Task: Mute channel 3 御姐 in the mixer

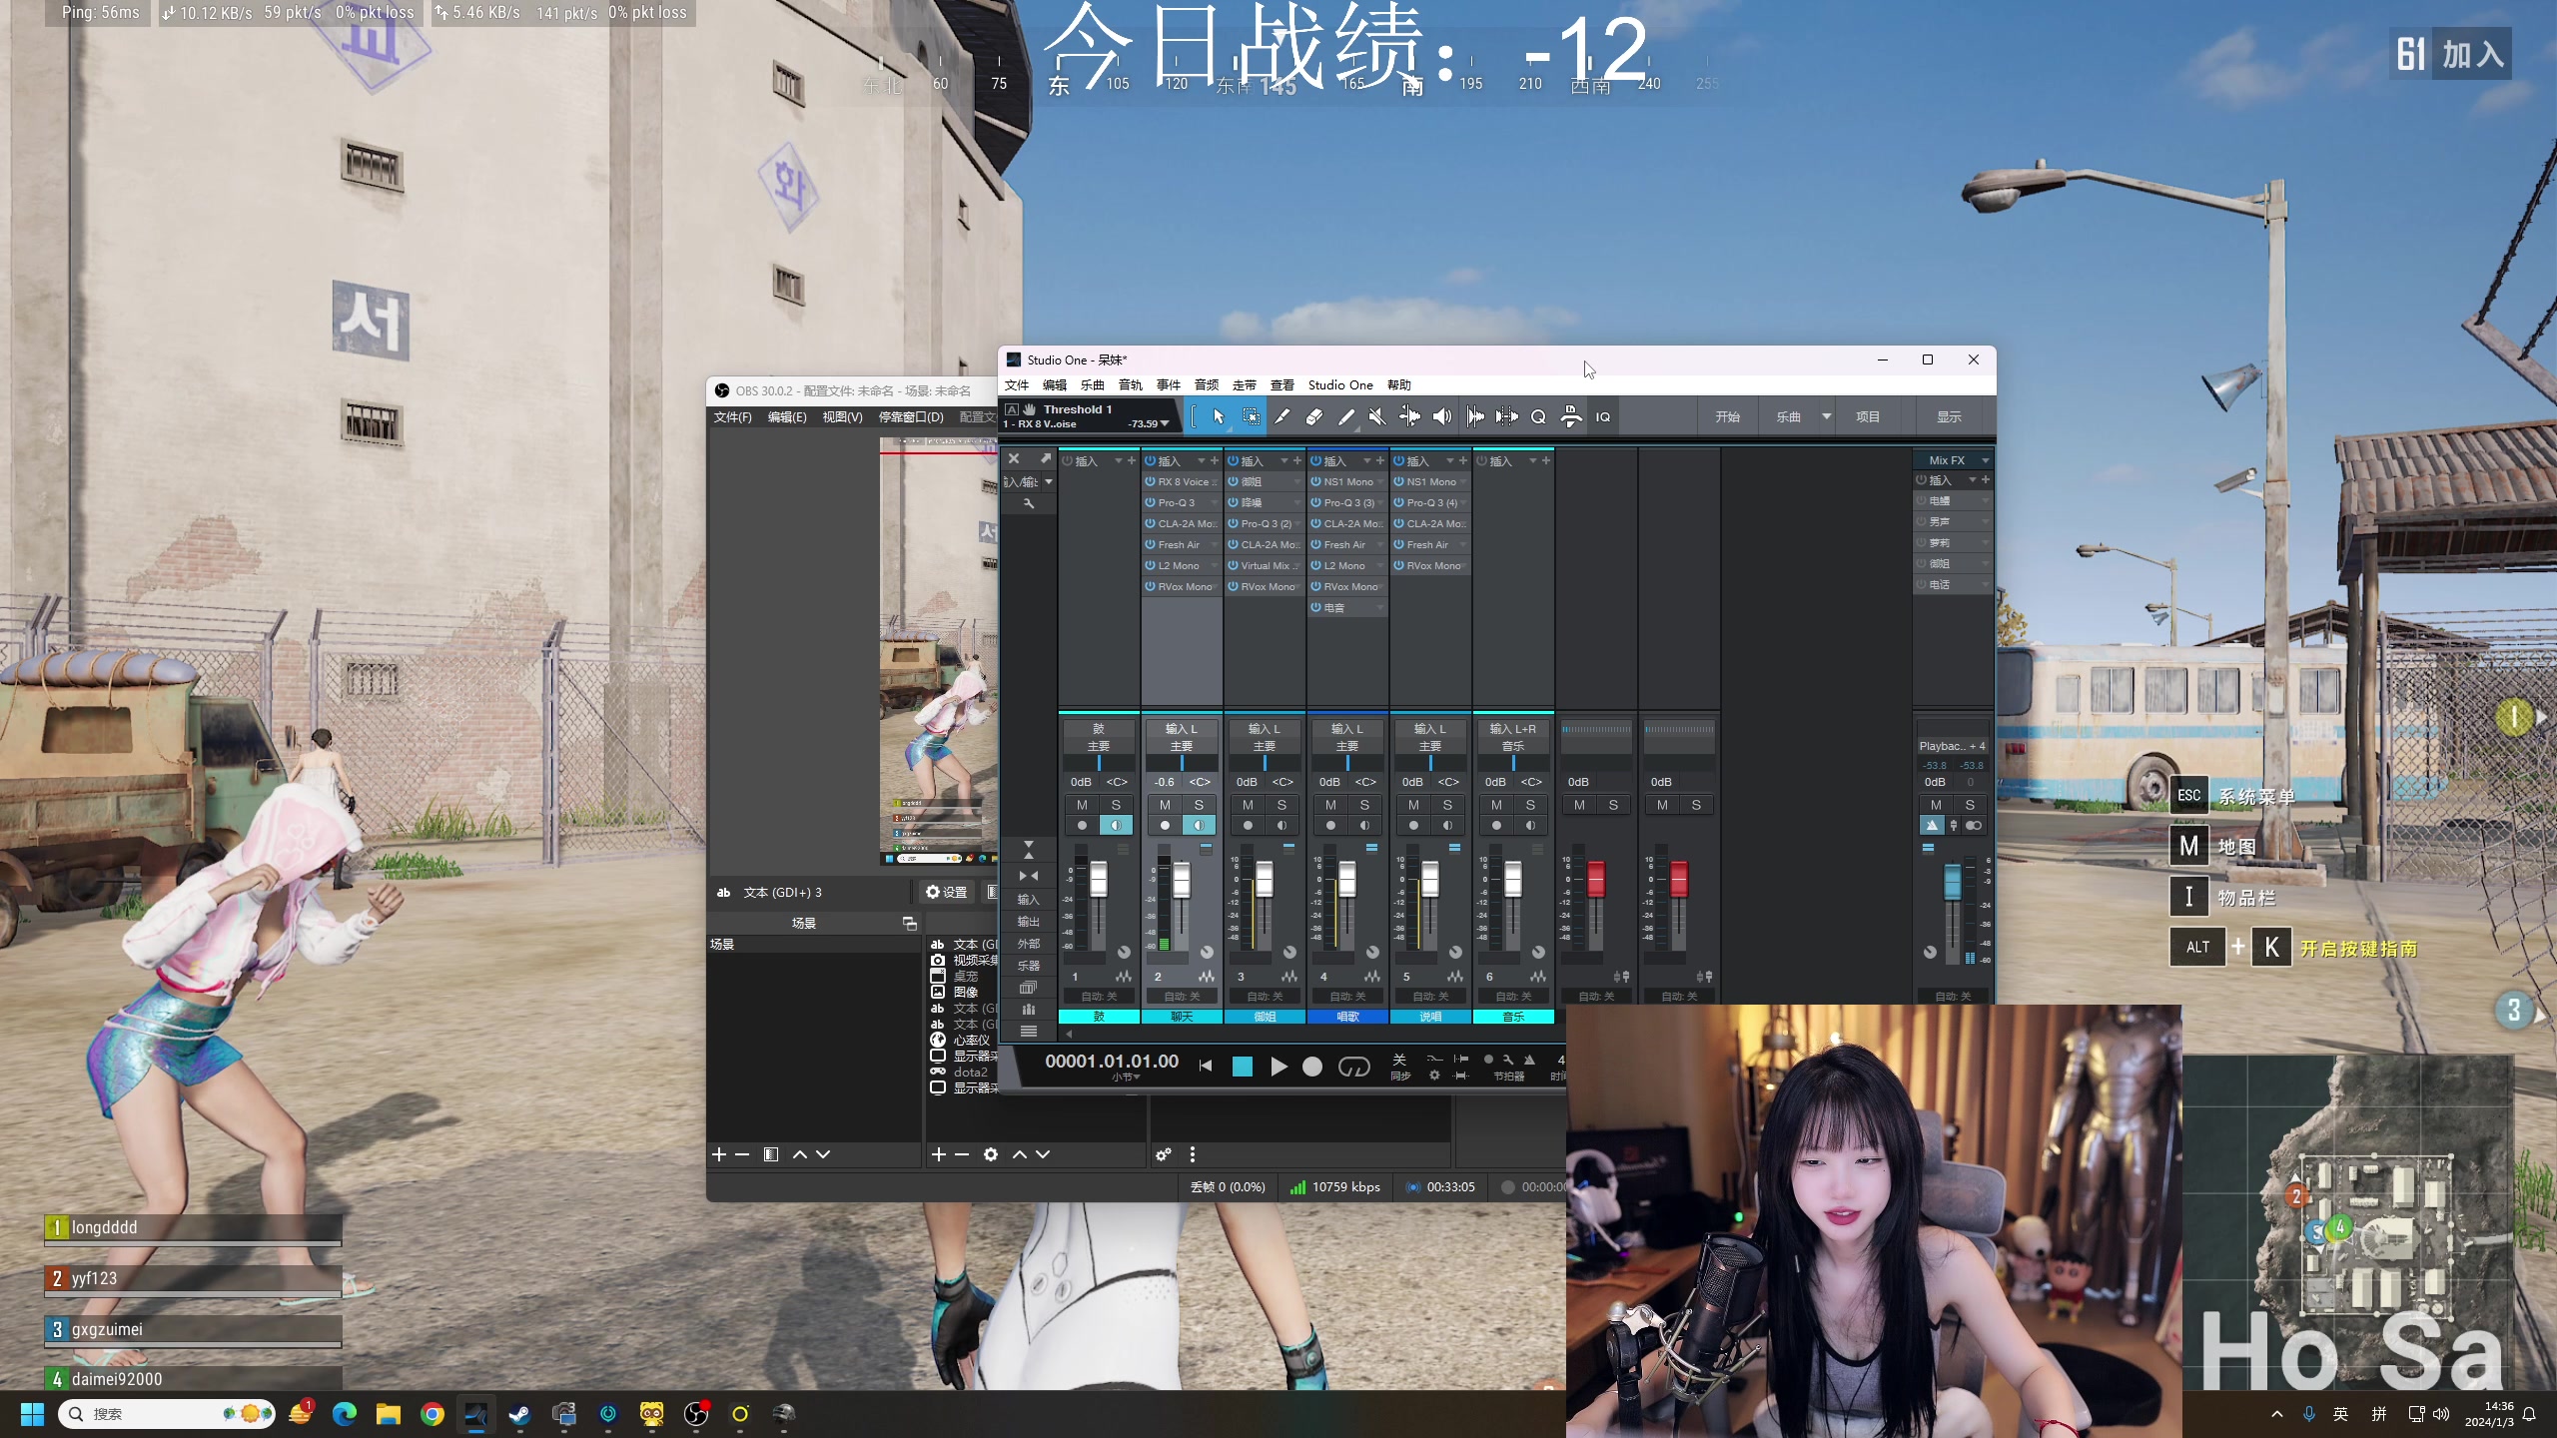Action: pyautogui.click(x=1248, y=805)
